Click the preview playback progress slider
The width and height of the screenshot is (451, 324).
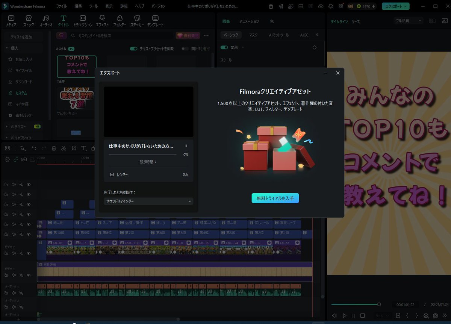click(x=355, y=304)
